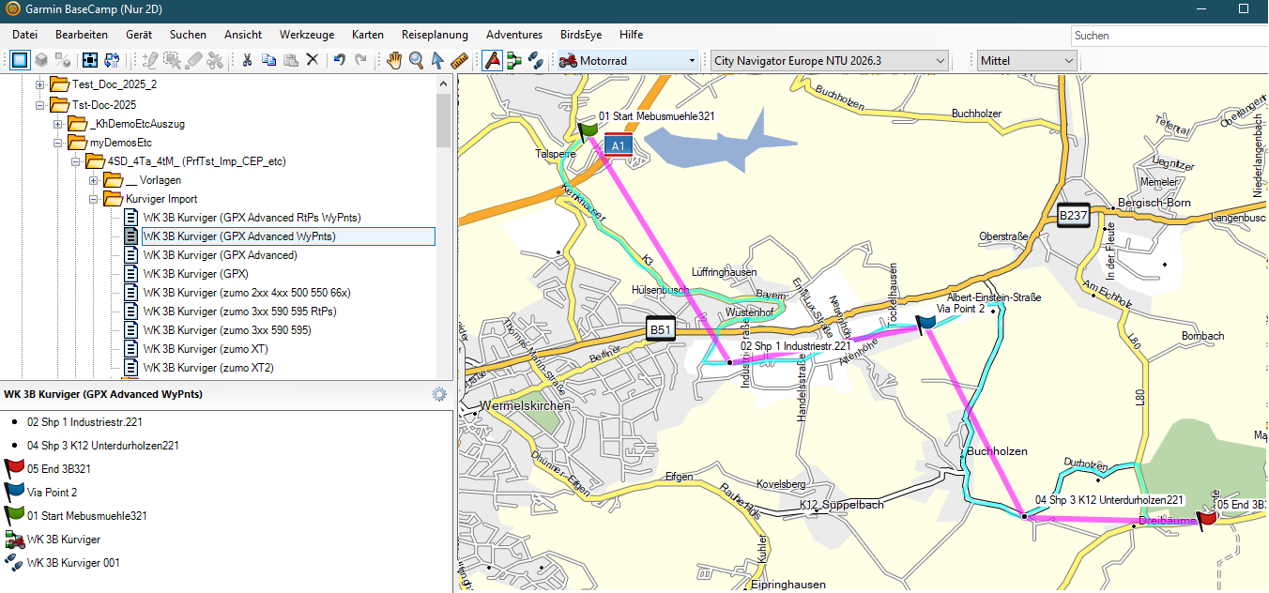Select list 'WK 3B Kurviger (zumo 3xx 590 595 RtPs)'

239,312
